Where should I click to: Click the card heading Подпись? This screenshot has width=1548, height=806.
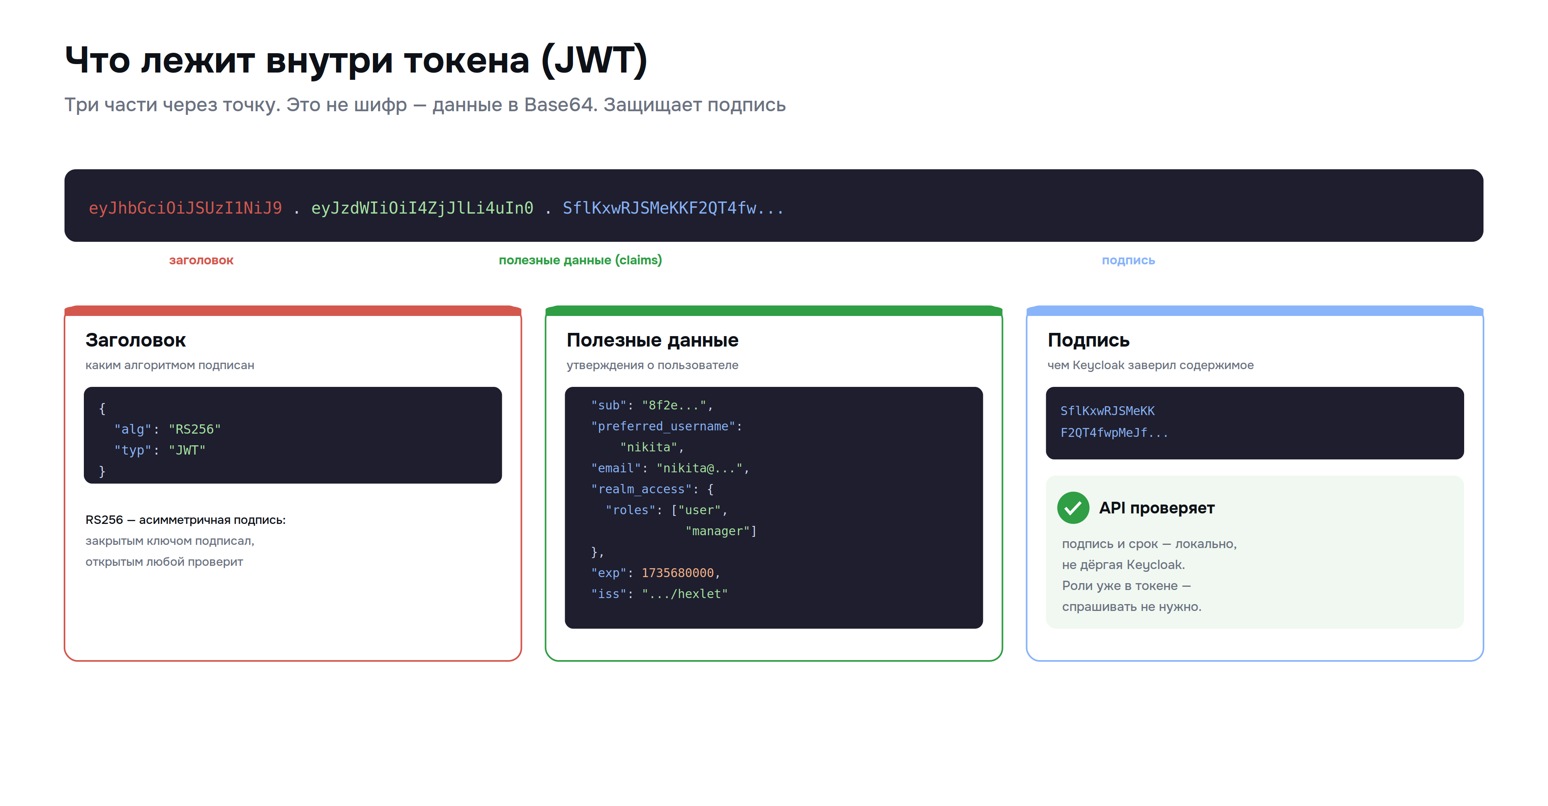coord(1088,340)
